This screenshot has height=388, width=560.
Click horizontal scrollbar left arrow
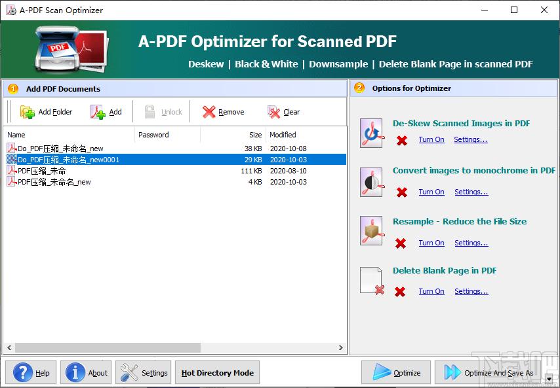coord(9,347)
